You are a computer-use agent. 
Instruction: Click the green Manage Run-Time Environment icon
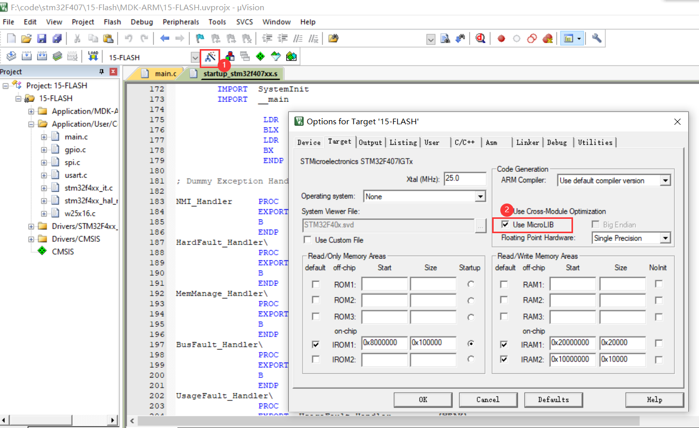pos(260,56)
